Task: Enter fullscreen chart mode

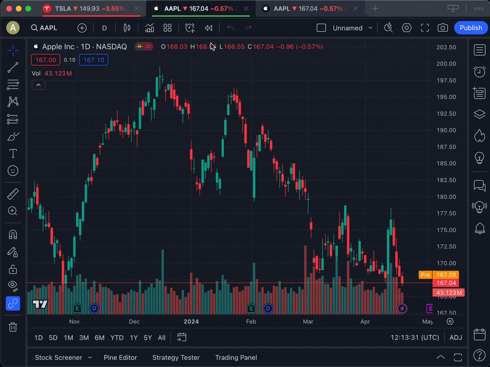Action: 425,28
